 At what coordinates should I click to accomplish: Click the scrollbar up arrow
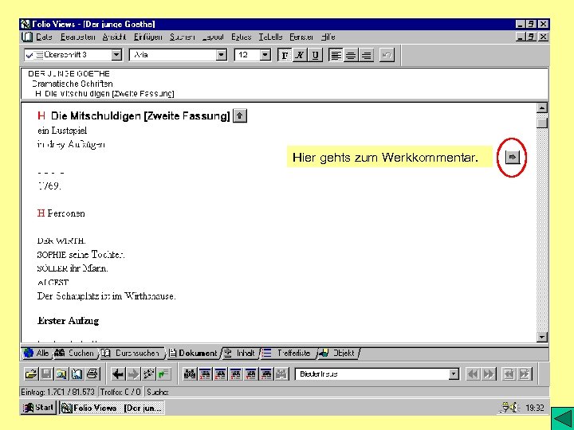pyautogui.click(x=542, y=107)
